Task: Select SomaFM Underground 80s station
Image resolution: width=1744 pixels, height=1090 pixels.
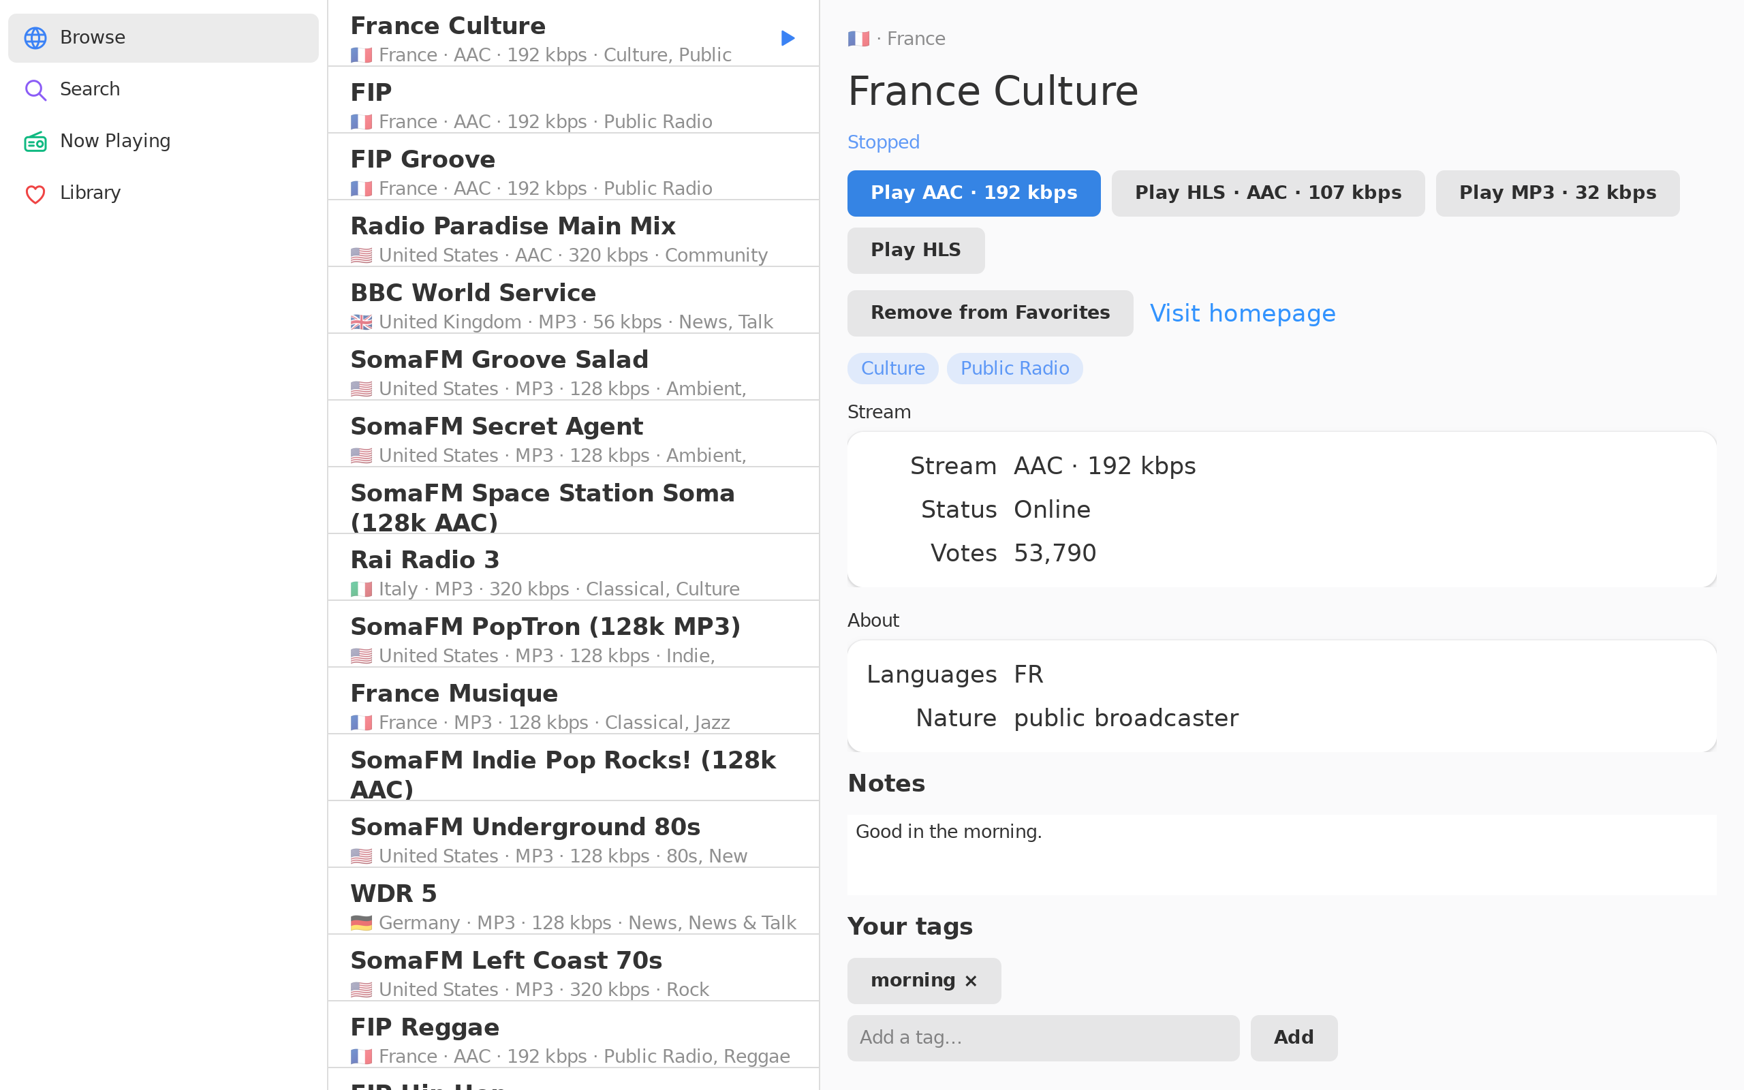Action: pyautogui.click(x=574, y=835)
